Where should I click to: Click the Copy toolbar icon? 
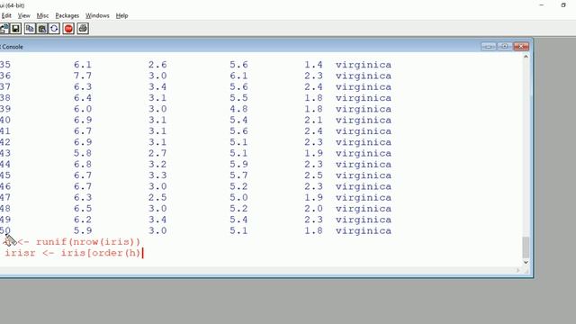30,29
